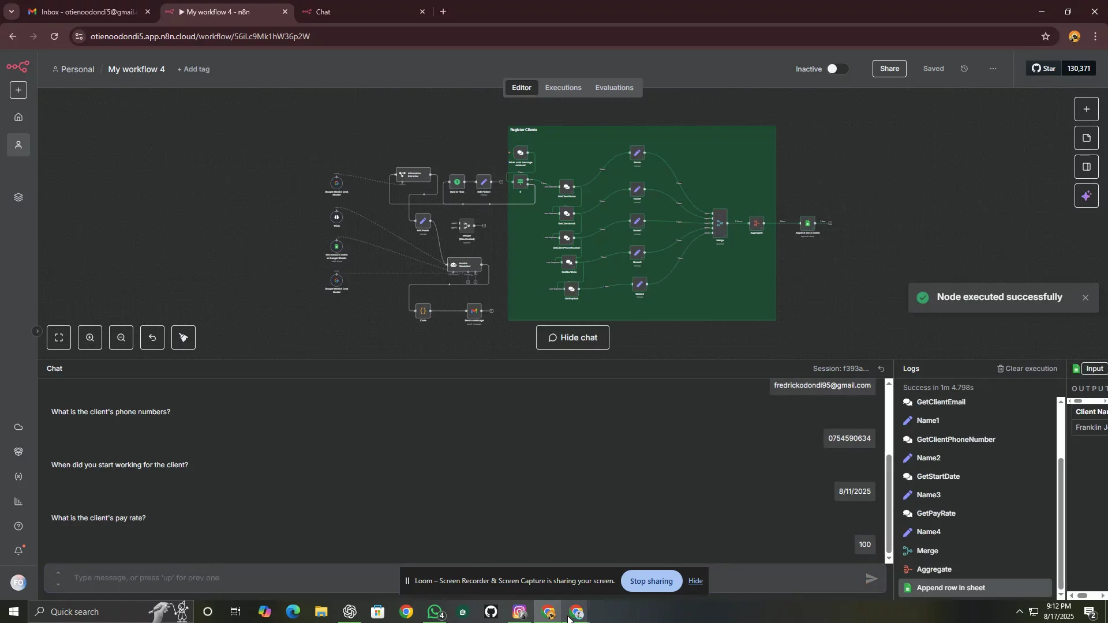Open the Variables icon in left sidebar

pyautogui.click(x=18, y=476)
